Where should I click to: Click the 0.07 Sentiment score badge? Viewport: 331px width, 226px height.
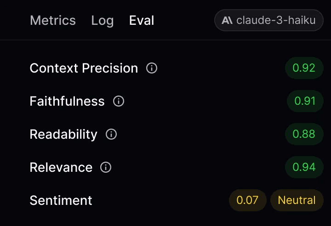pos(247,200)
